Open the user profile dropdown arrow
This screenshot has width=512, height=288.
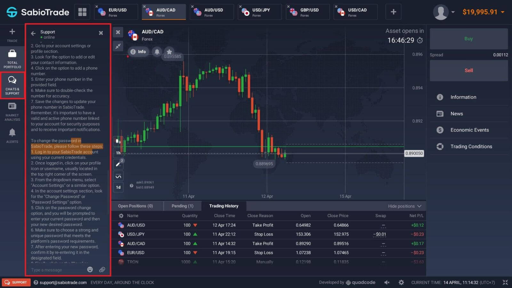pyautogui.click(x=453, y=12)
